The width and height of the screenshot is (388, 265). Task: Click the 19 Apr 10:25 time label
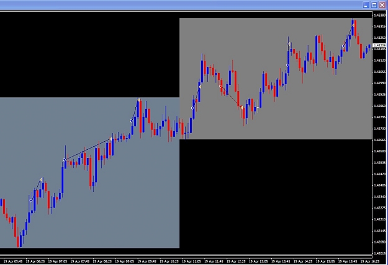click(169, 261)
